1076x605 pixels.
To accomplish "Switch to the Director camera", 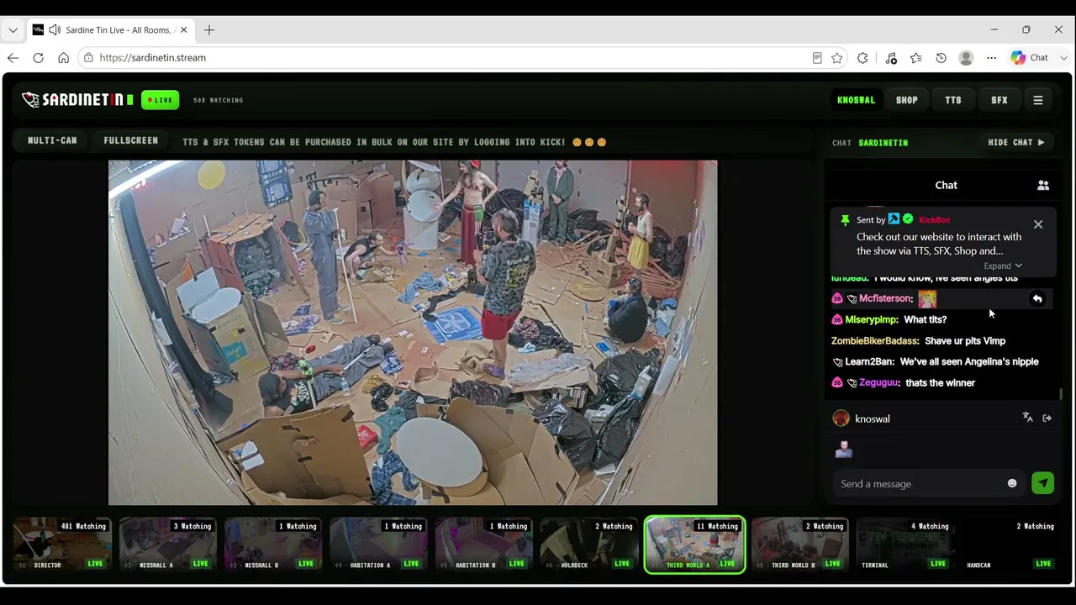I will tap(63, 544).
